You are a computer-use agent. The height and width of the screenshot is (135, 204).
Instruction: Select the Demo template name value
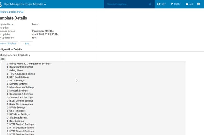coord(35,24)
